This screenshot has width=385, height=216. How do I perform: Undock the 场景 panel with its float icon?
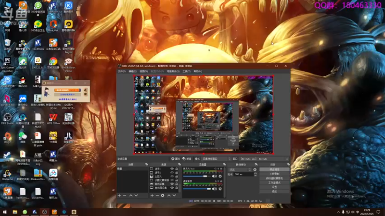click(147, 165)
